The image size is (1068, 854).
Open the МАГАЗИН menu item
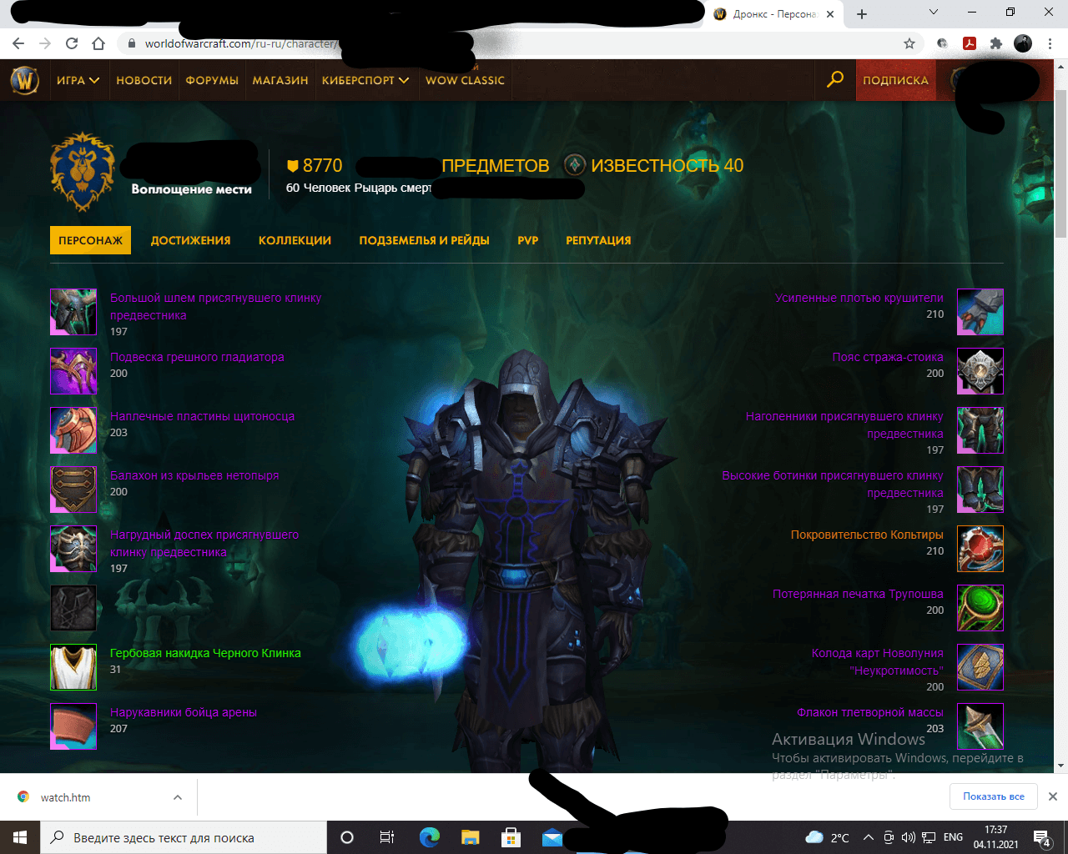pos(280,80)
